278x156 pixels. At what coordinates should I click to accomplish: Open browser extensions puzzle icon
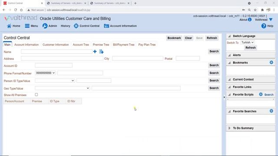262,10
